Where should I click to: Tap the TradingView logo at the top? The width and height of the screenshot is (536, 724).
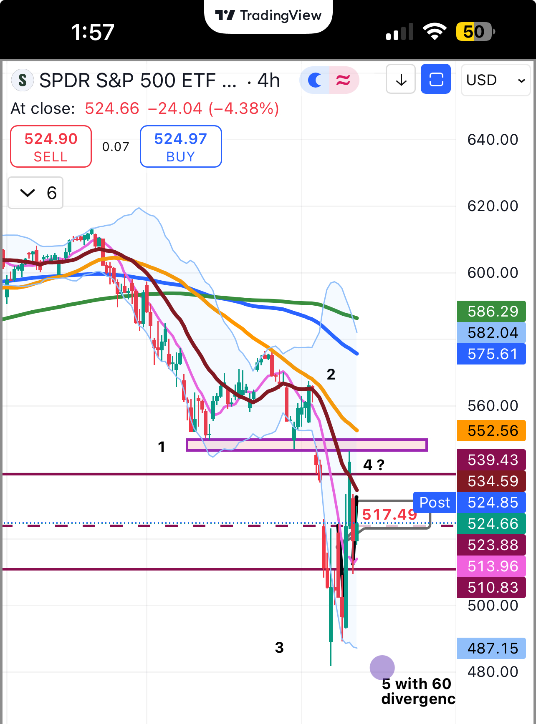click(268, 16)
